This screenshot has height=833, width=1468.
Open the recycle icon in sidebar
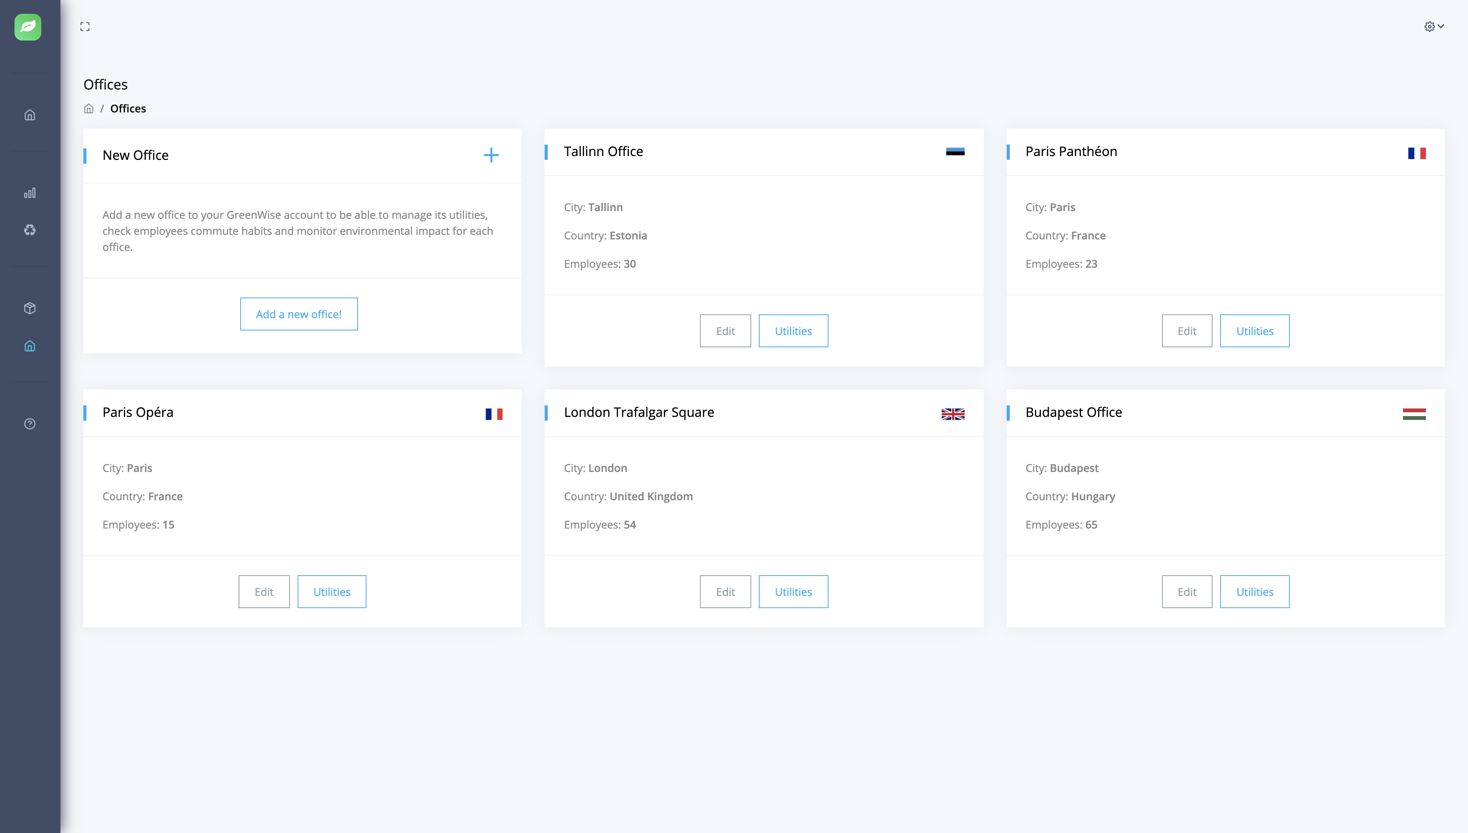coord(30,230)
